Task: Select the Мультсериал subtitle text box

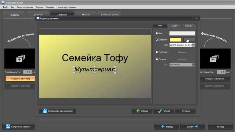Action: point(95,69)
